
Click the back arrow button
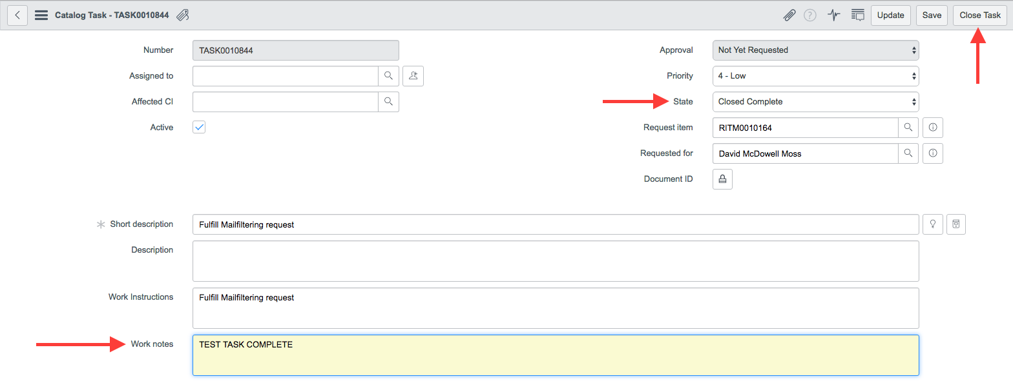pyautogui.click(x=17, y=15)
